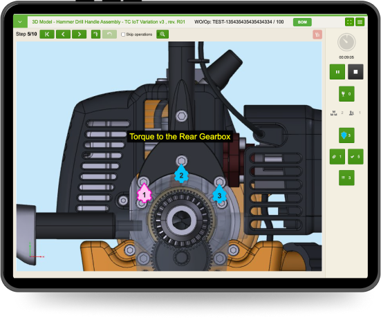Open the zoom magnifier tool

pos(162,35)
